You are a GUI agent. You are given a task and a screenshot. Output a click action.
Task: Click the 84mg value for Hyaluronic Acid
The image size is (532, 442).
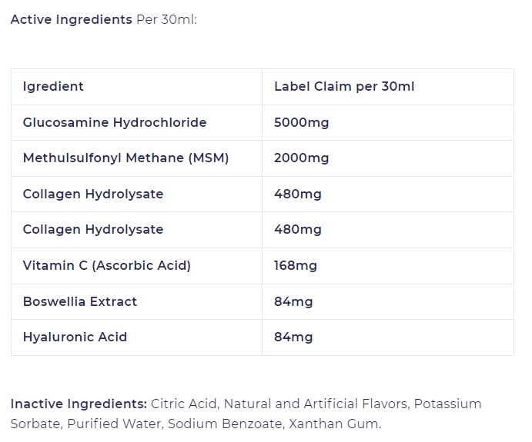point(293,337)
